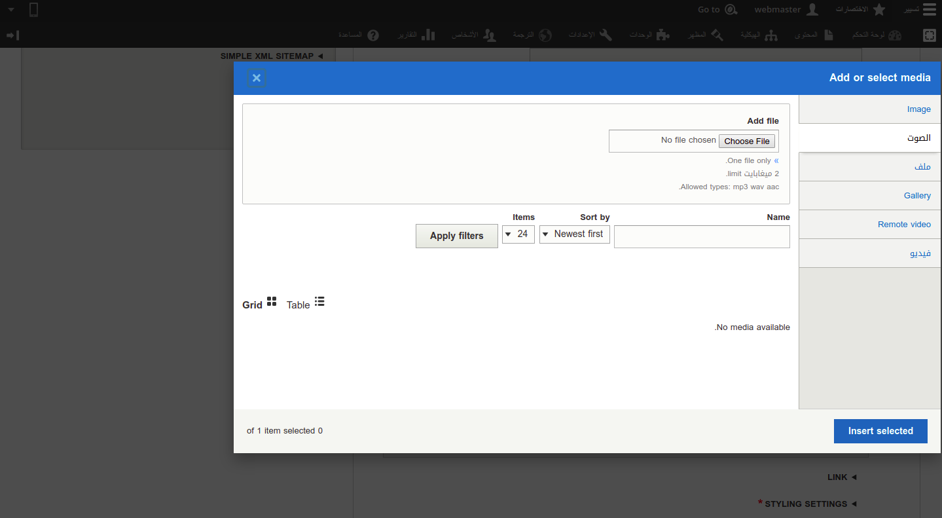
Task: Open the Sort by dropdown
Action: (x=574, y=234)
